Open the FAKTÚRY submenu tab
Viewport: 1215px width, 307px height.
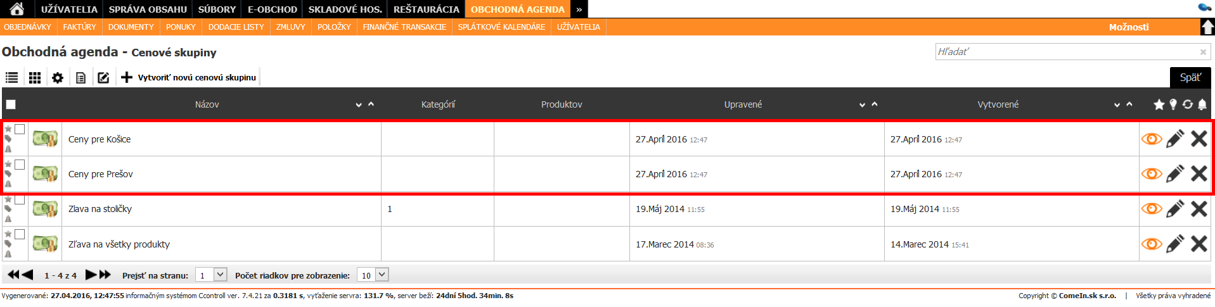(x=79, y=27)
